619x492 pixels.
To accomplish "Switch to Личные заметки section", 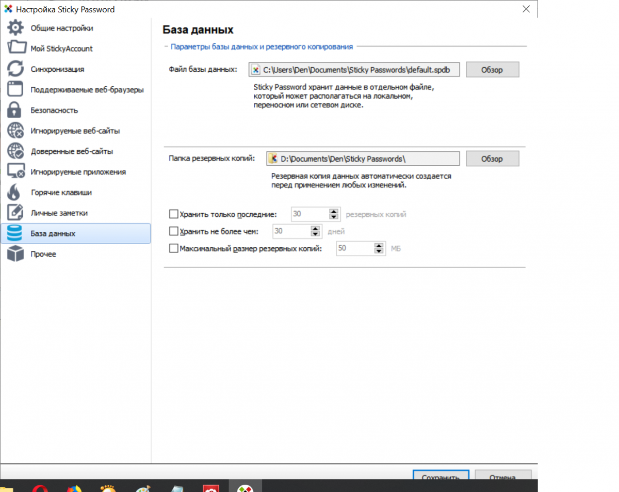I will point(75,213).
